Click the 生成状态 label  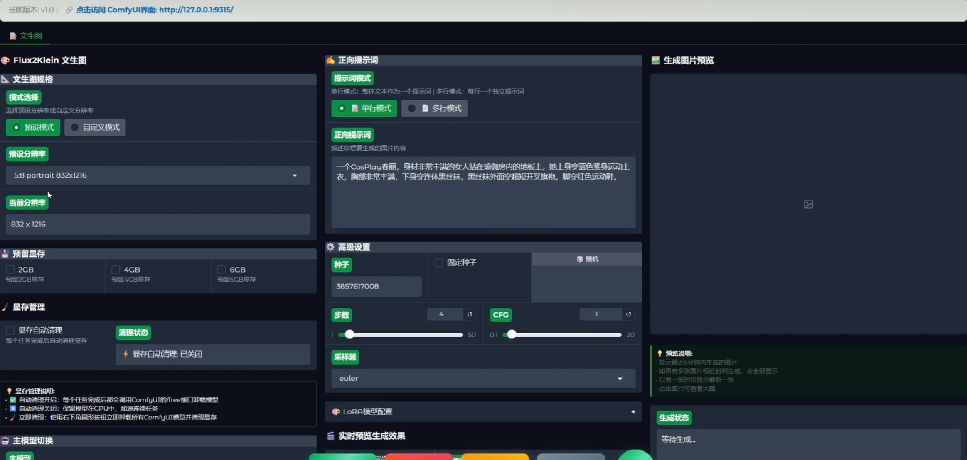tap(674, 418)
